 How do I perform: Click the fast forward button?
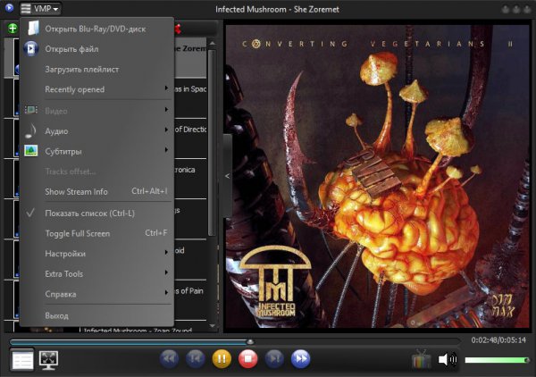[x=300, y=358]
